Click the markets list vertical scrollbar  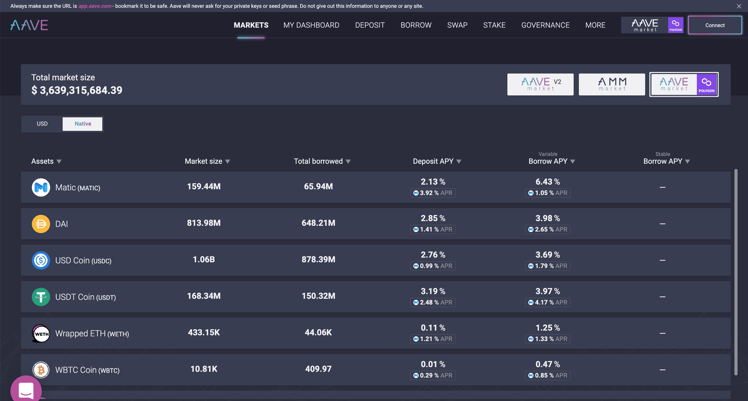[x=736, y=272]
